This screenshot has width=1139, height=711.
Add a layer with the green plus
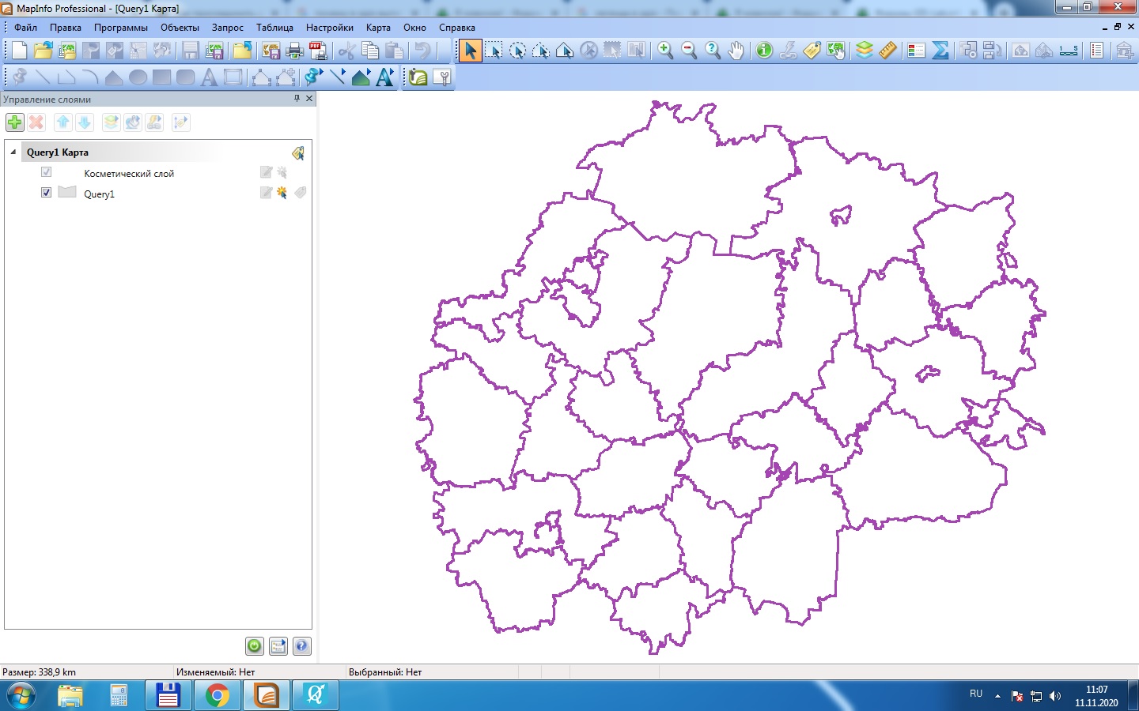point(15,122)
